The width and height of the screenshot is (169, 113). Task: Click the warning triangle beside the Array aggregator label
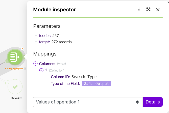point(6,68)
